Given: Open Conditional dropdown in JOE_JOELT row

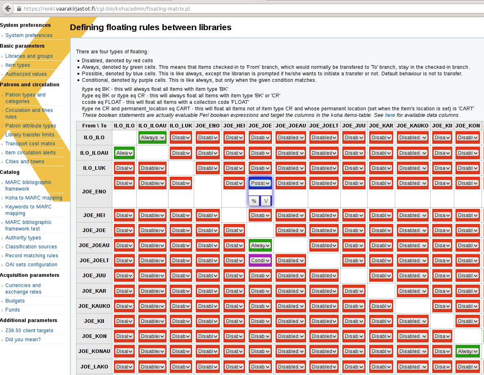Looking at the screenshot, I should (260, 261).
